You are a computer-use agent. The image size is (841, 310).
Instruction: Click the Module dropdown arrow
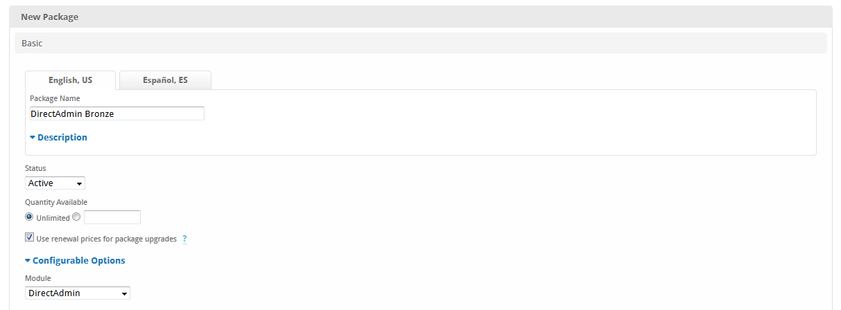[124, 293]
